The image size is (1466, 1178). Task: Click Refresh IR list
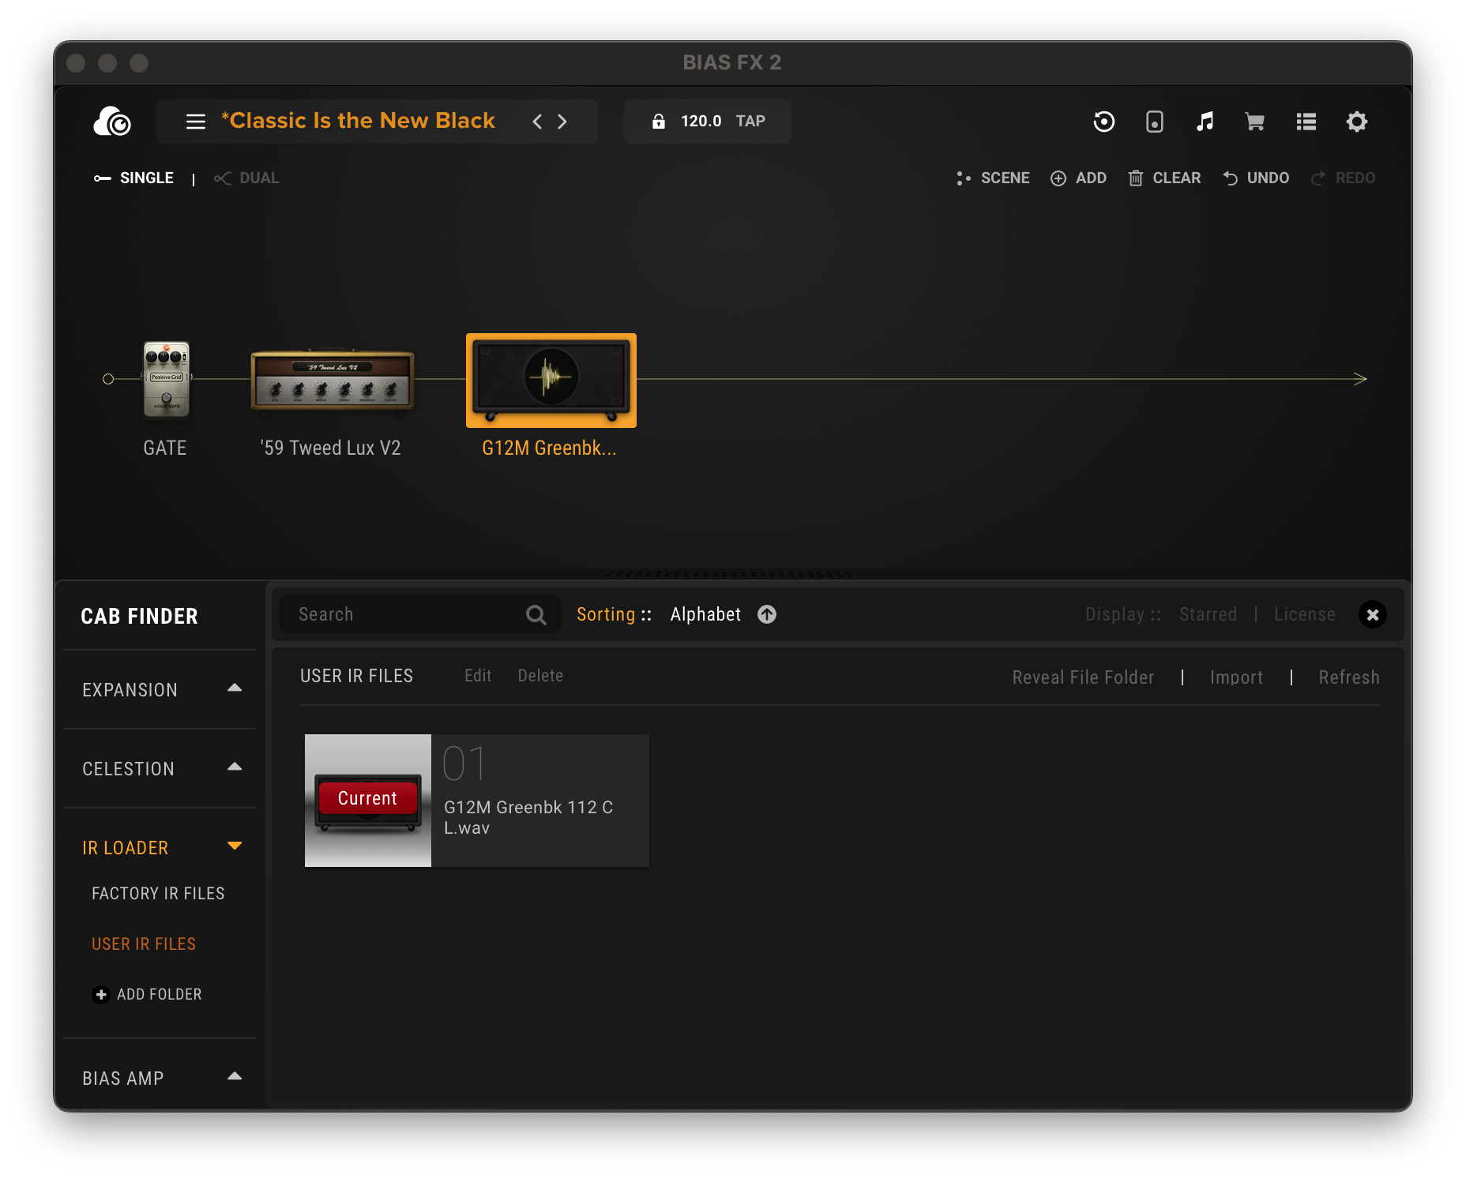[x=1349, y=677]
